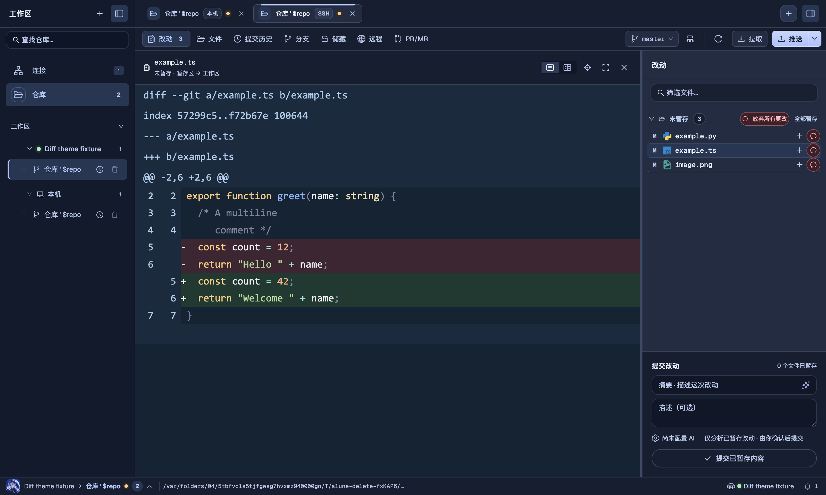The image size is (826, 495).
Task: Collapse the Diff theme fixture group
Action: (x=29, y=149)
